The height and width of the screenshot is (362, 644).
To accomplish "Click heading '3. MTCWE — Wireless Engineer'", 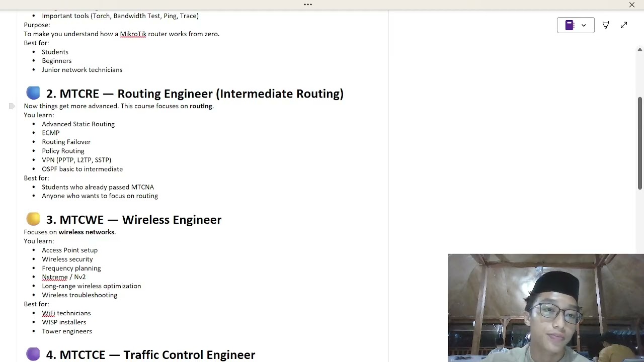I will coord(134,220).
